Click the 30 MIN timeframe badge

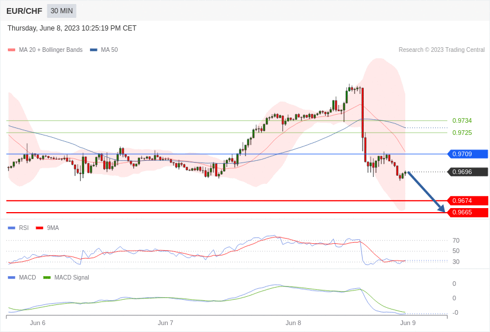point(62,11)
